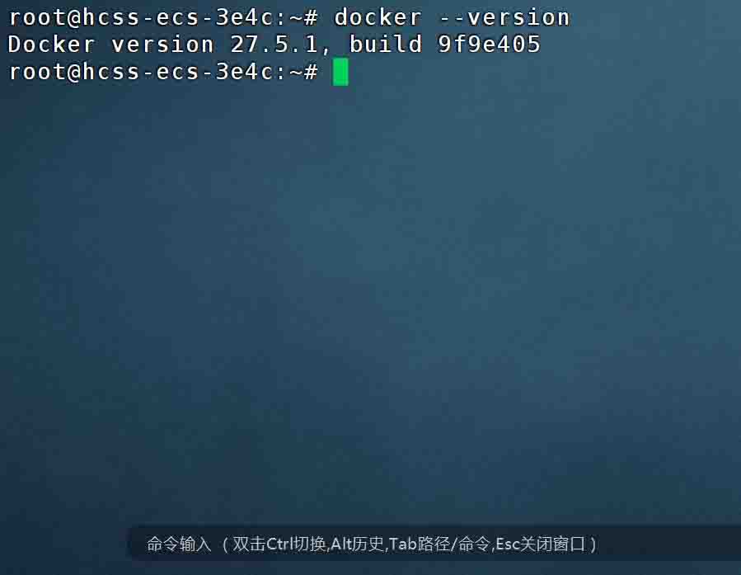The width and height of the screenshot is (741, 575).
Task: Click the '命令输入' label in the input bar
Action: coord(179,544)
